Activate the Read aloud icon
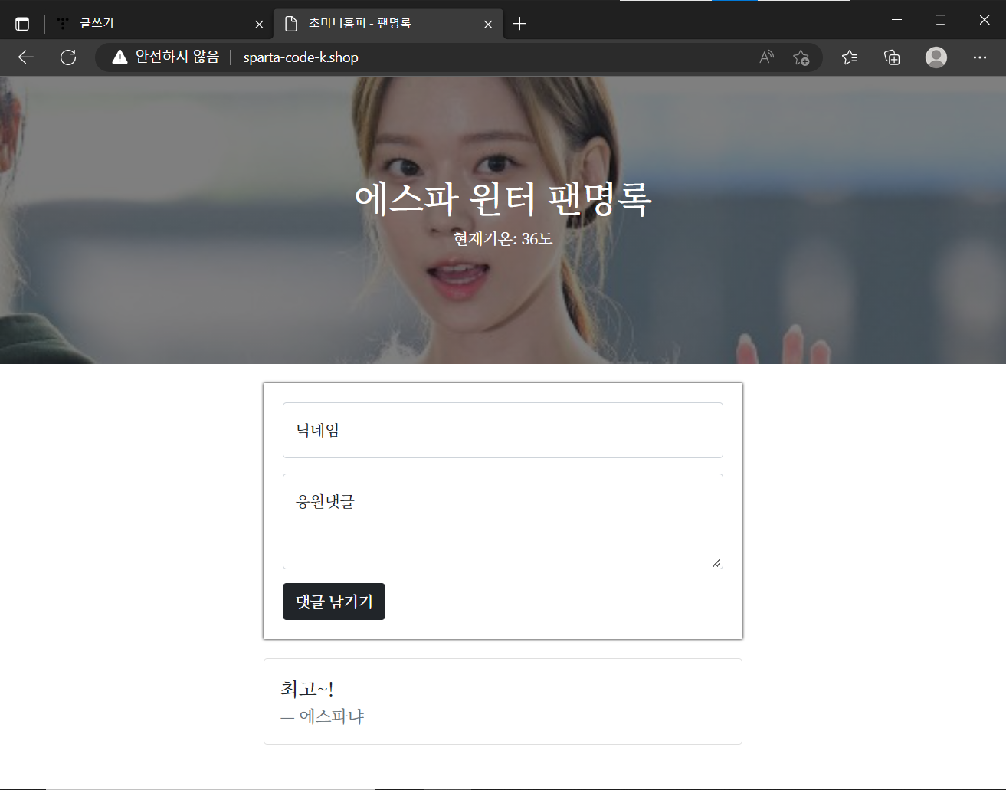The height and width of the screenshot is (790, 1006). click(x=767, y=57)
